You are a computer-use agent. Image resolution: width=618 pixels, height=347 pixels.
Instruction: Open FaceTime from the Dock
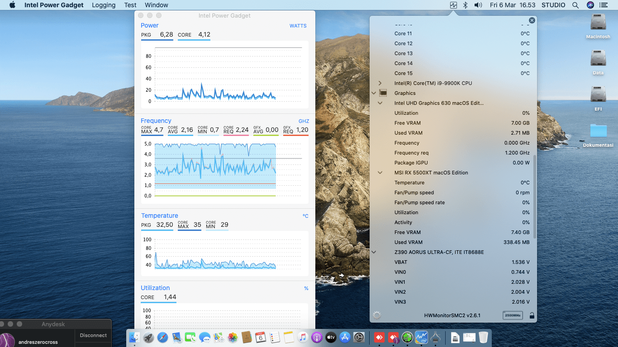190,337
